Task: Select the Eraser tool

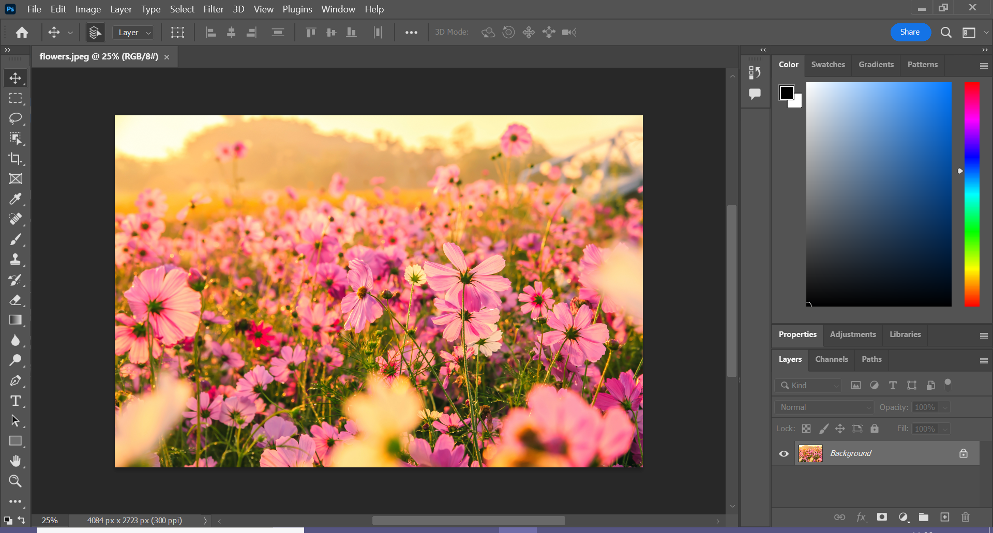Action: coord(16,300)
